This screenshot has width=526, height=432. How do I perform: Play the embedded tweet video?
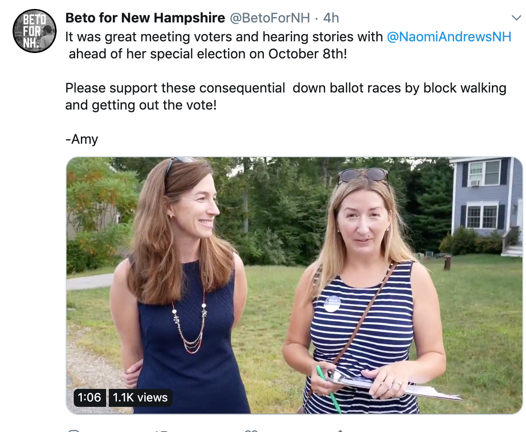294,285
